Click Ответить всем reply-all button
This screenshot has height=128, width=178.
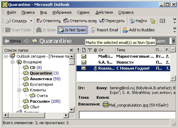pyautogui.click(x=80, y=21)
